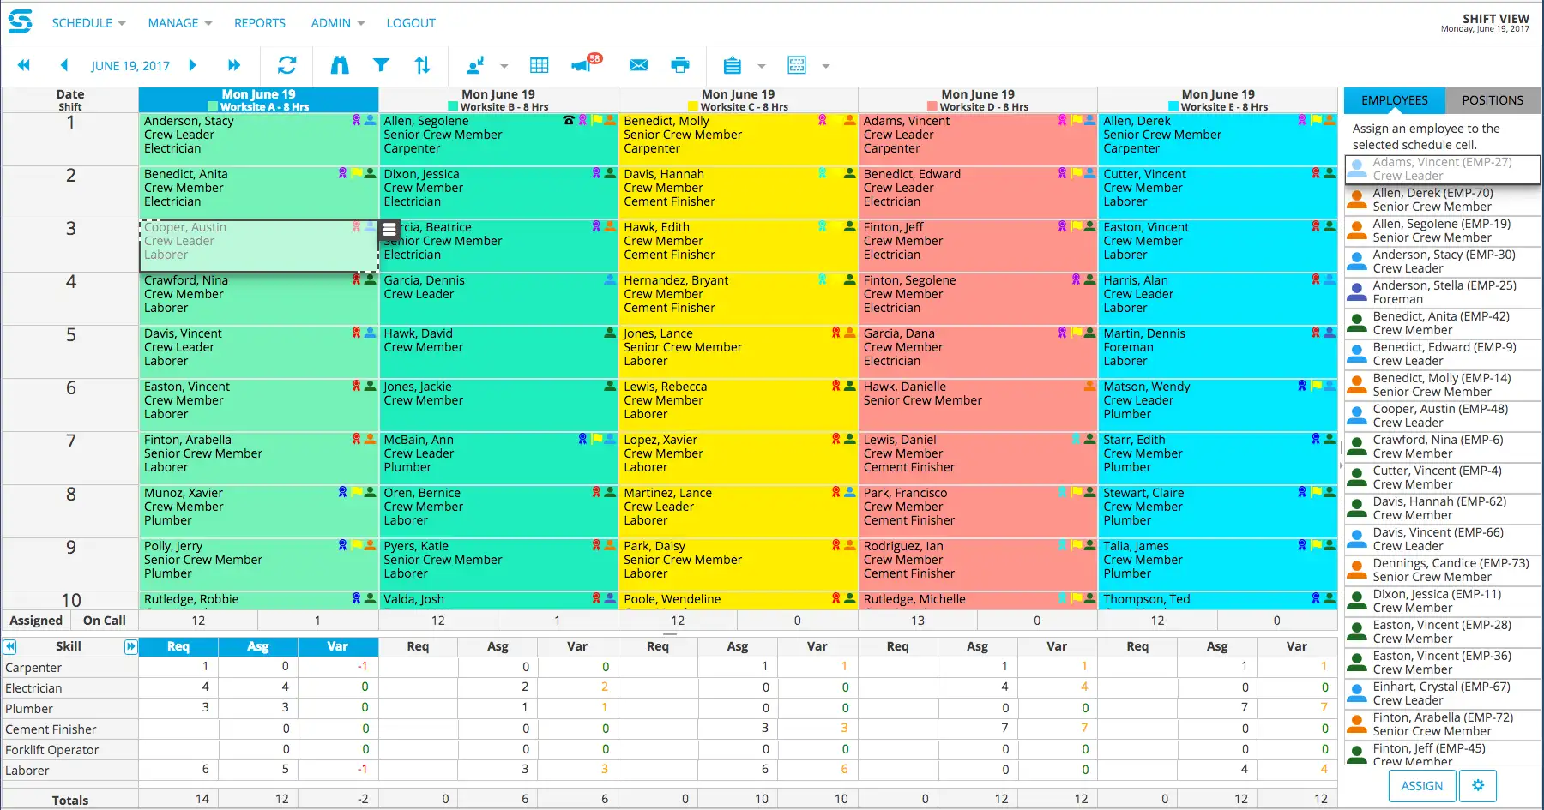Choose Benedict, Molly (EMP-14) in employee list
The height and width of the screenshot is (810, 1544).
tap(1443, 385)
